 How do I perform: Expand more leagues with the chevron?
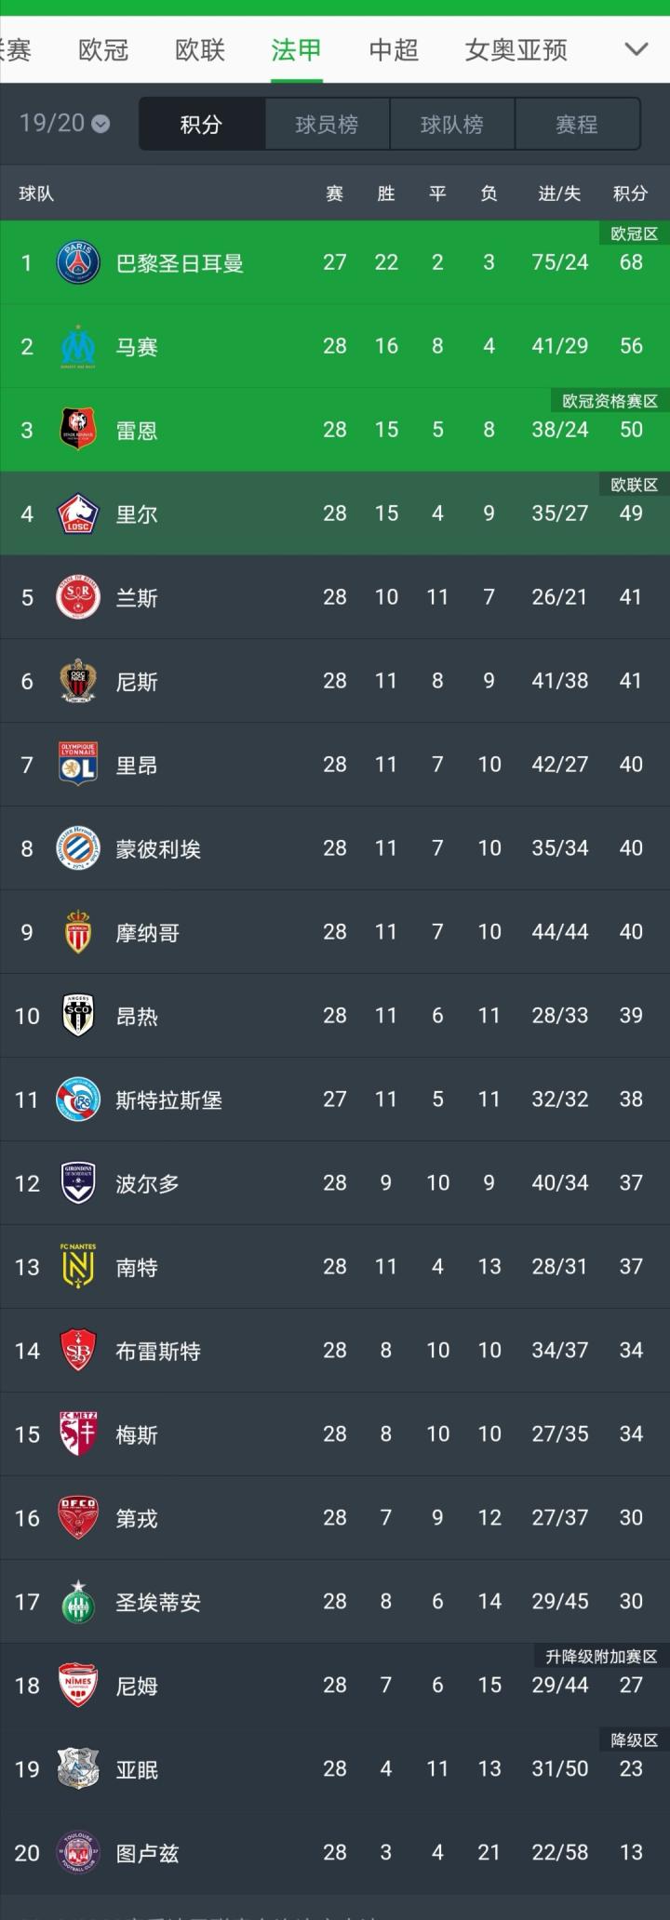coord(636,49)
